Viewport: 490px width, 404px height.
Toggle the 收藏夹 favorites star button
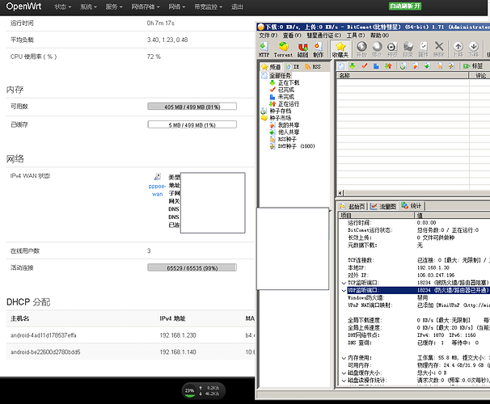click(x=340, y=49)
